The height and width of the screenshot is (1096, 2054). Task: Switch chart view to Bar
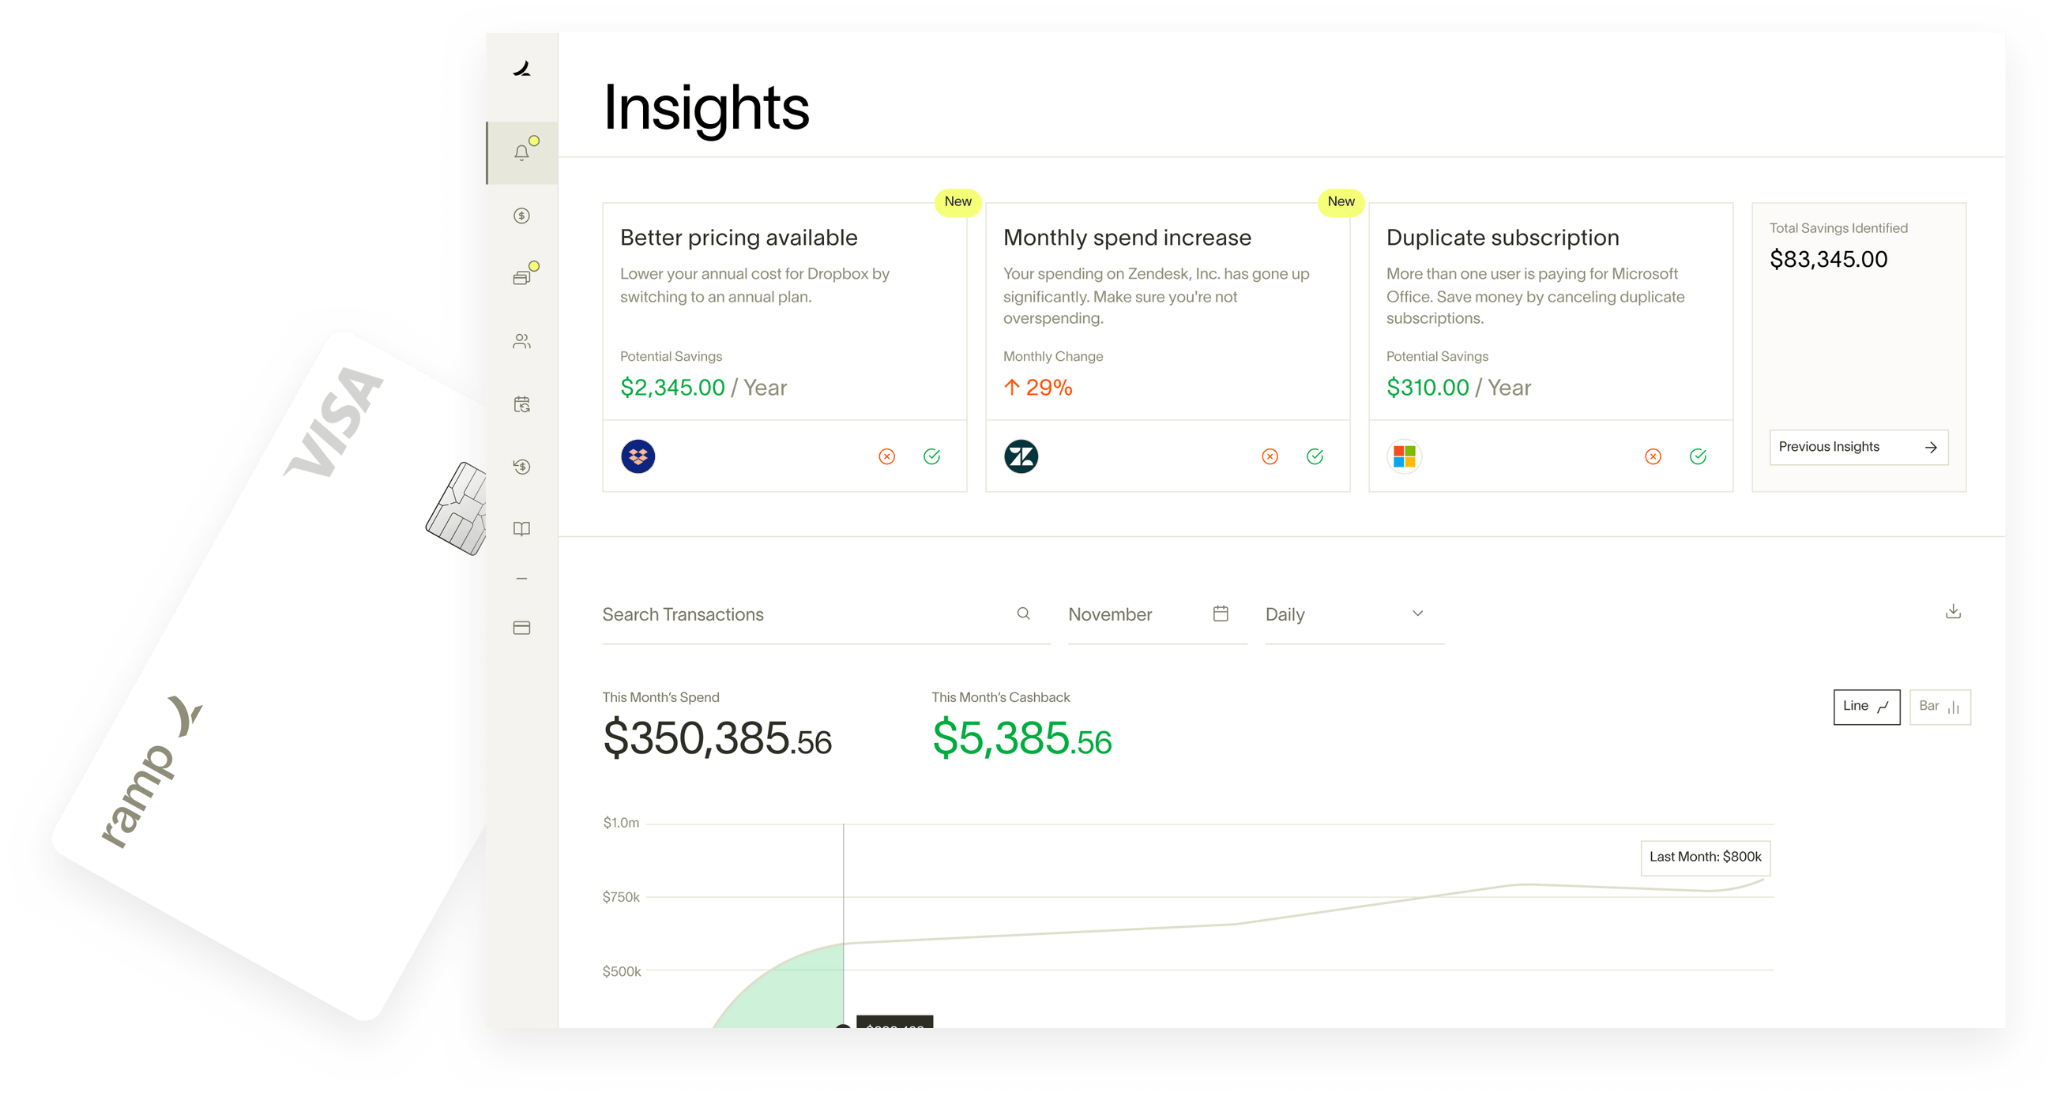[1941, 706]
